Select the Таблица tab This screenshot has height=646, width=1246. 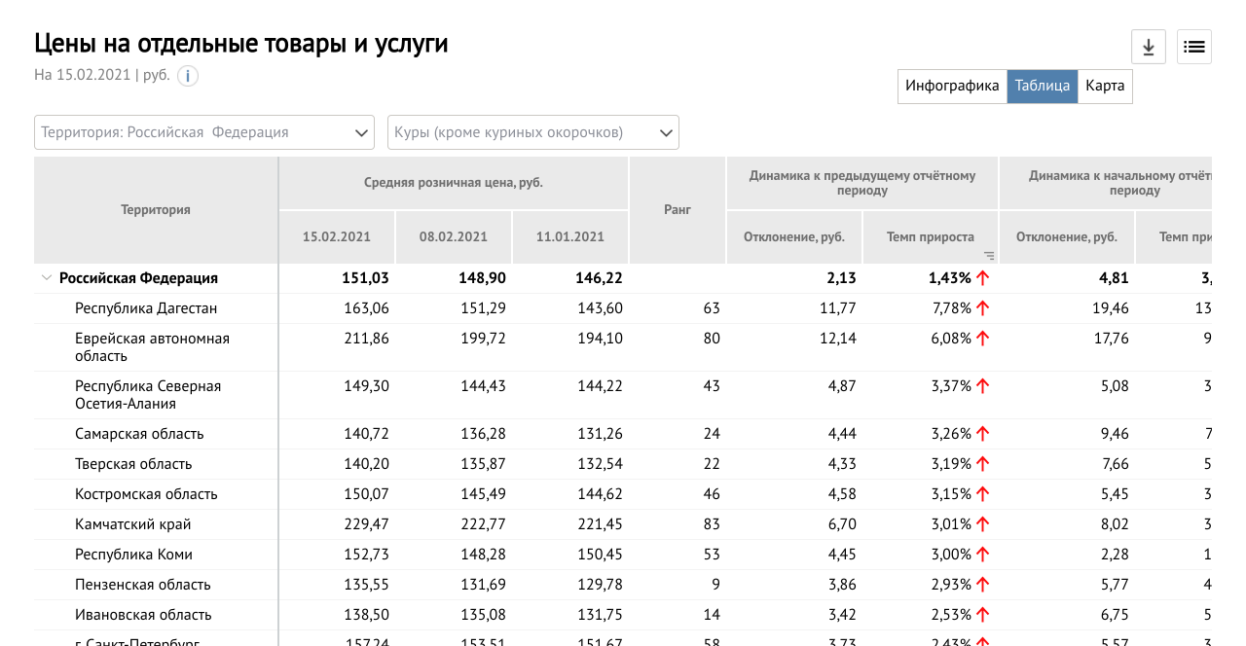coord(1043,86)
